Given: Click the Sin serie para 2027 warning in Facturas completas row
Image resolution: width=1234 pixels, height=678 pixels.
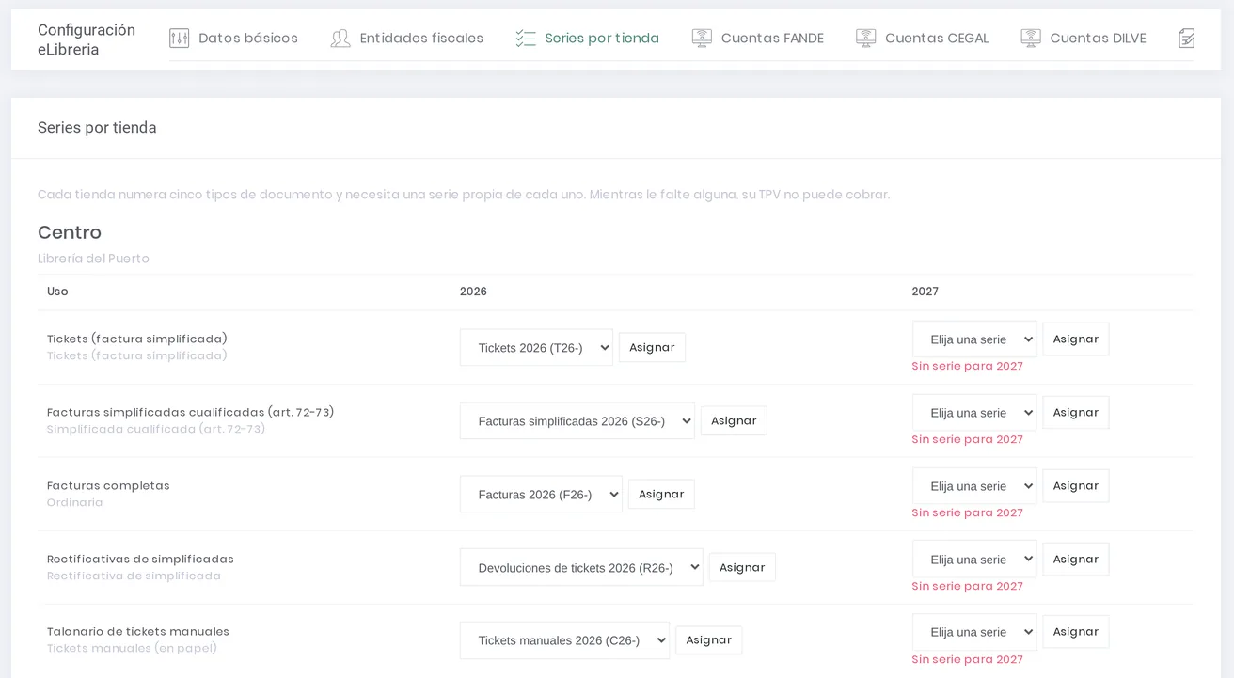Looking at the screenshot, I should (968, 512).
